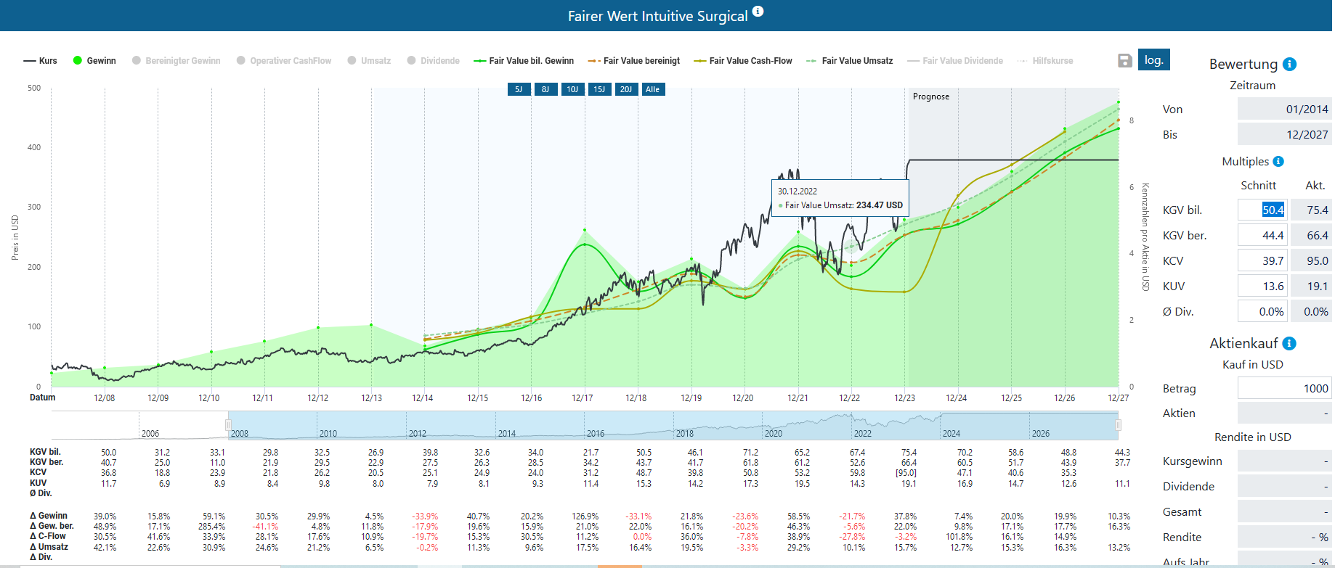
Task: Select the 8J time range
Action: coord(545,89)
